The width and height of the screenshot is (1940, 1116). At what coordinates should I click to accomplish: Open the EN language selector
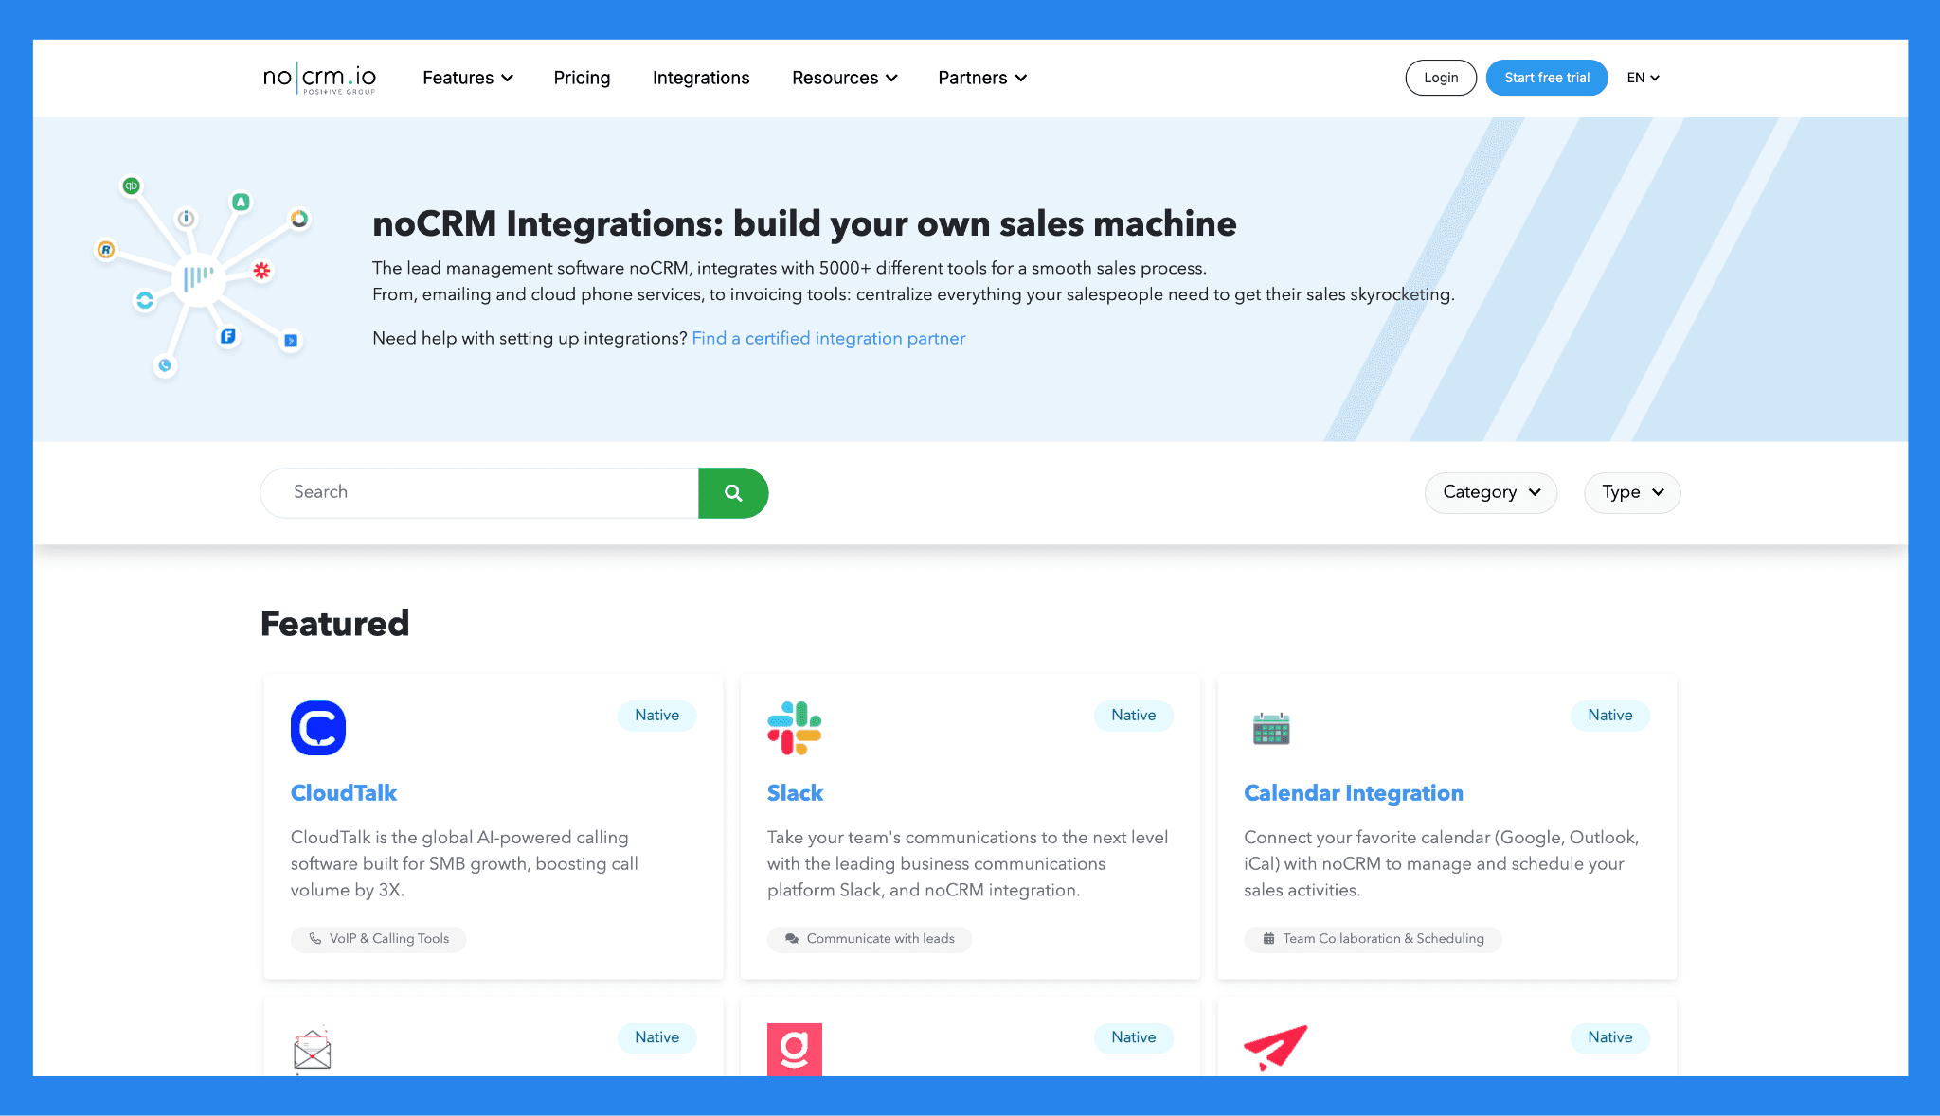coord(1644,78)
